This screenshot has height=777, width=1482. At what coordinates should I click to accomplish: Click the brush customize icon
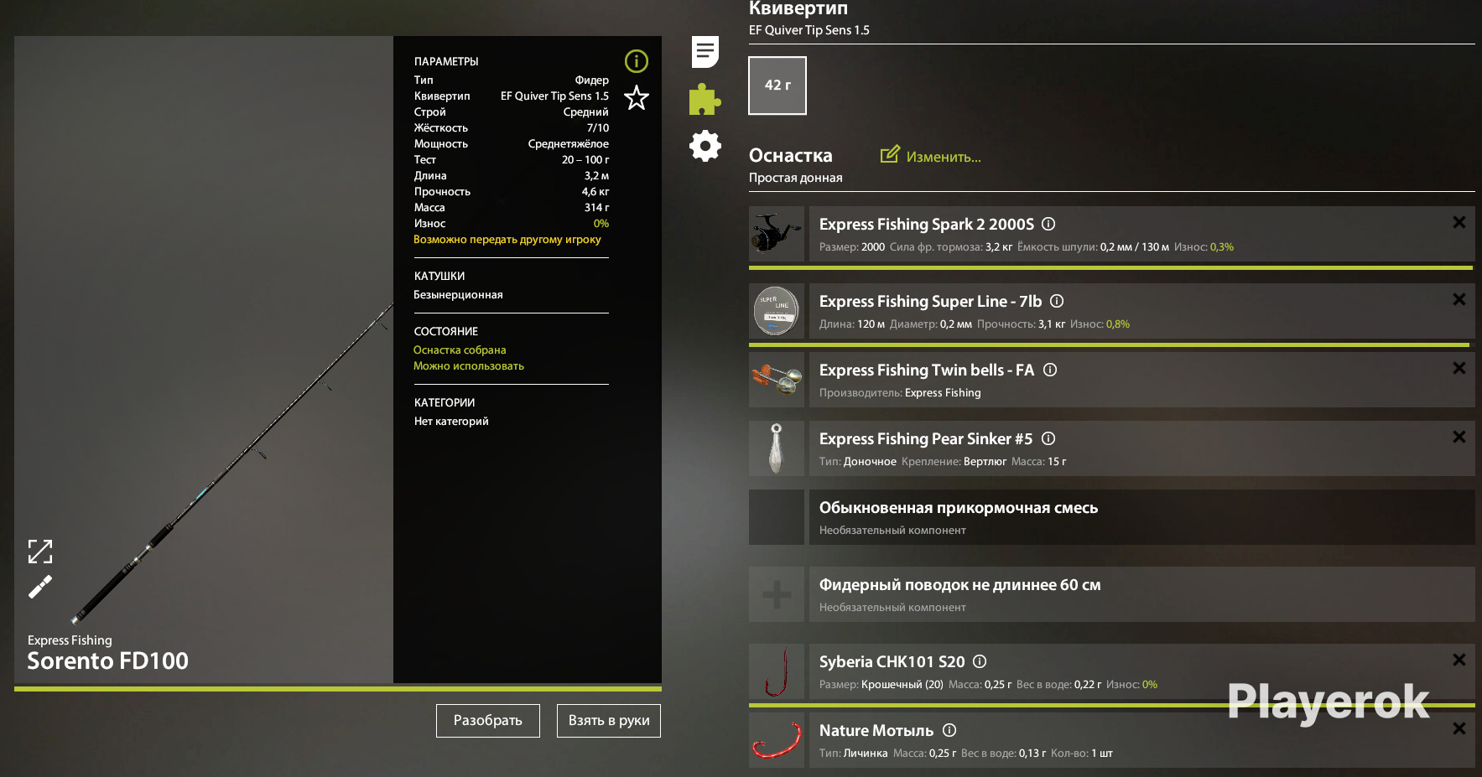[x=40, y=587]
